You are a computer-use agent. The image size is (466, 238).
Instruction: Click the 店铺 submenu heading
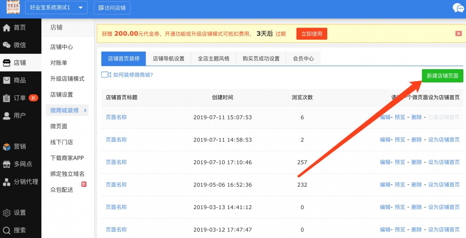point(56,27)
